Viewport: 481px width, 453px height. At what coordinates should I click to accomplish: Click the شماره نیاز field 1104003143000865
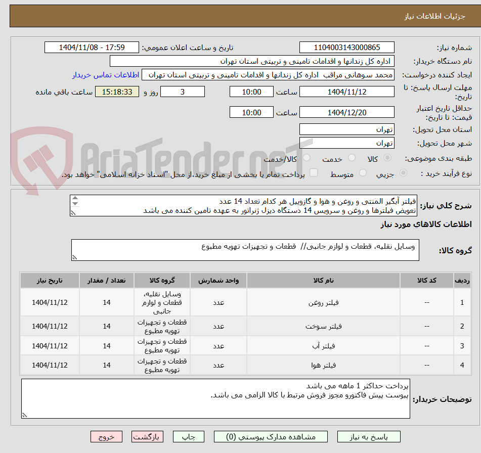coord(346,48)
